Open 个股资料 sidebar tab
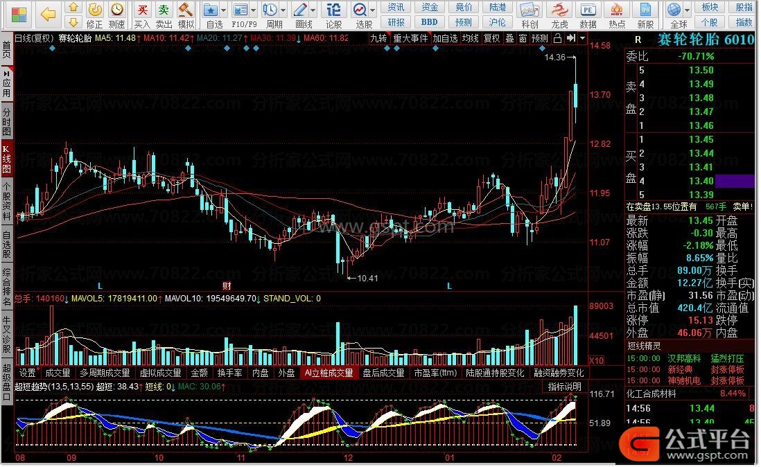The image size is (761, 467). (6, 201)
